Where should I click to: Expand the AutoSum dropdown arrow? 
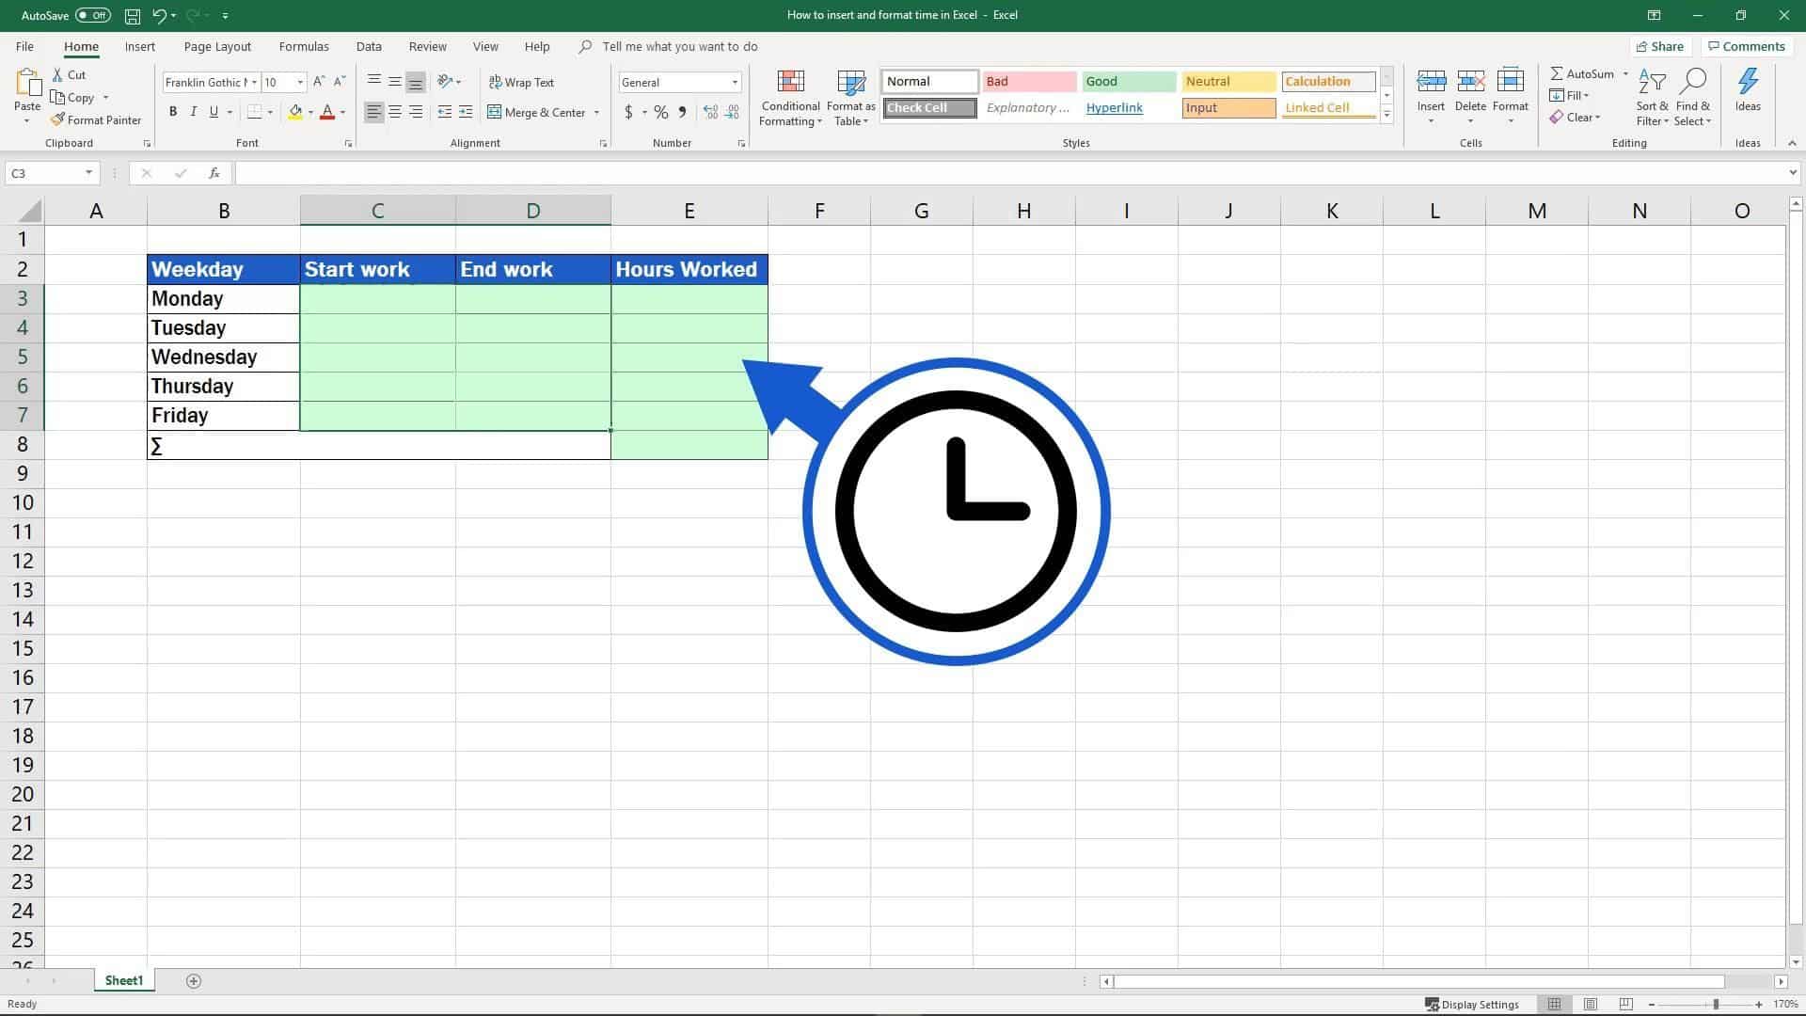pos(1625,74)
